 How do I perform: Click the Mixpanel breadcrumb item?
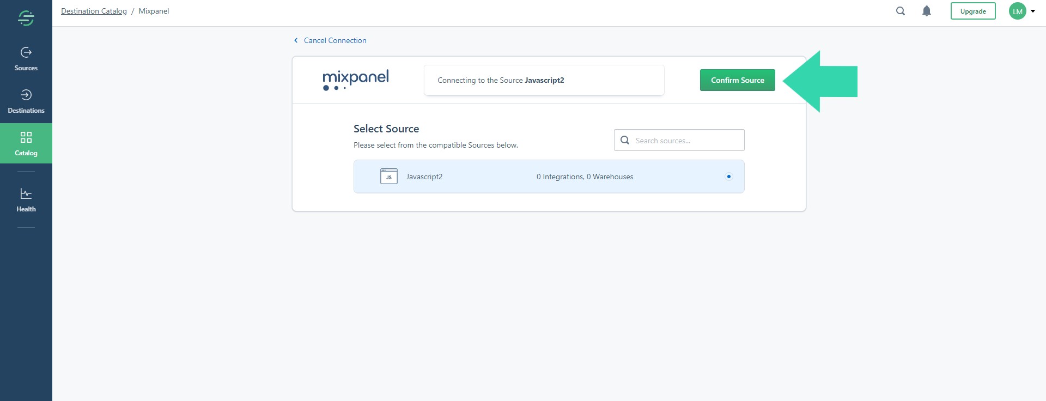[x=154, y=11]
